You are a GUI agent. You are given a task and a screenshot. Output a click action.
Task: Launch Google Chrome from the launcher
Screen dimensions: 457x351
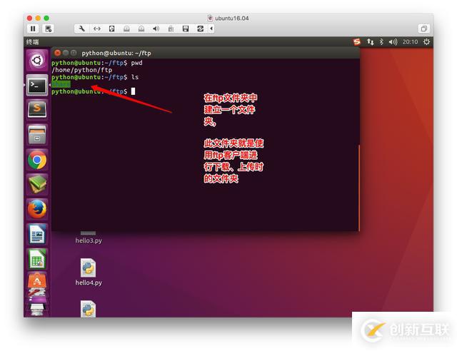(x=37, y=160)
